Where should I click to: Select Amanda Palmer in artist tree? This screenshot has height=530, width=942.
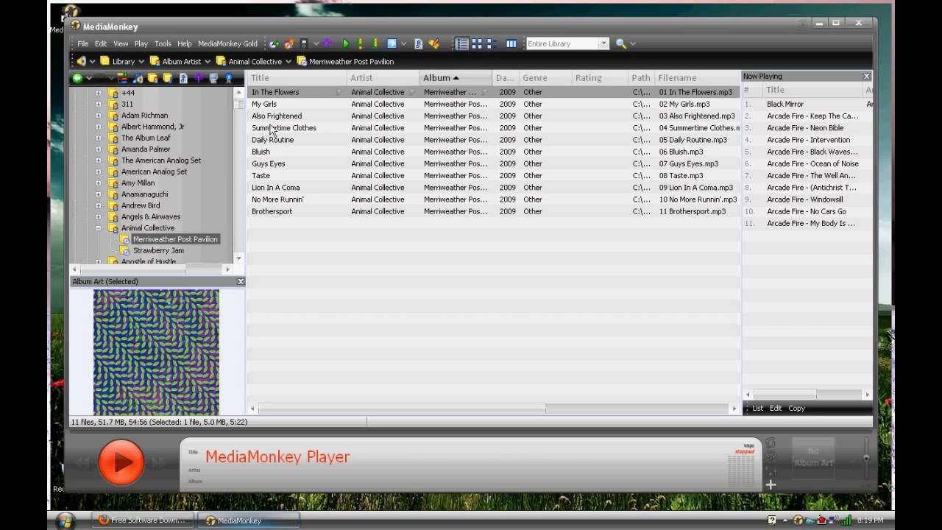coord(146,149)
